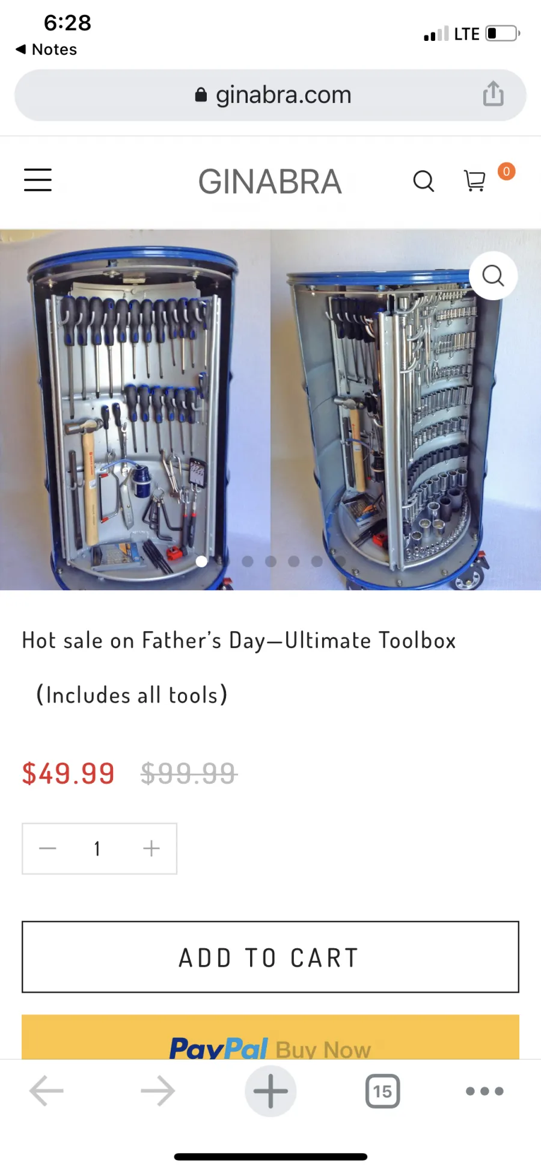Go forward with browser forward arrow

point(158,1091)
